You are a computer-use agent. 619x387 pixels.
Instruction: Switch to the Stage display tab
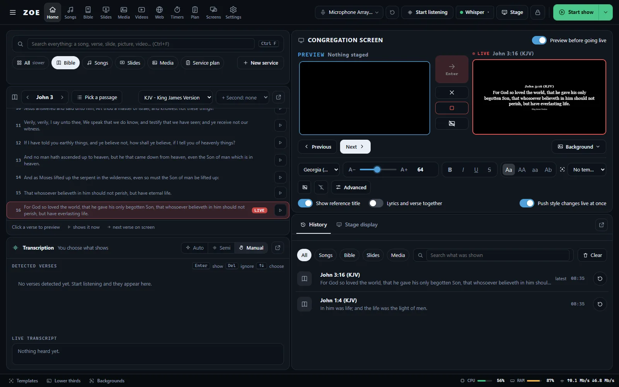pyautogui.click(x=357, y=225)
